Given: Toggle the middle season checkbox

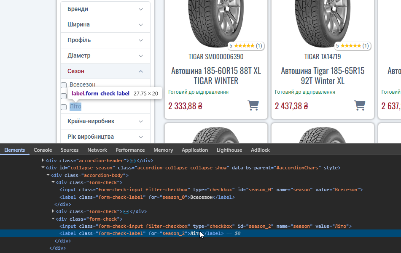Looking at the screenshot, I should tap(64, 96).
